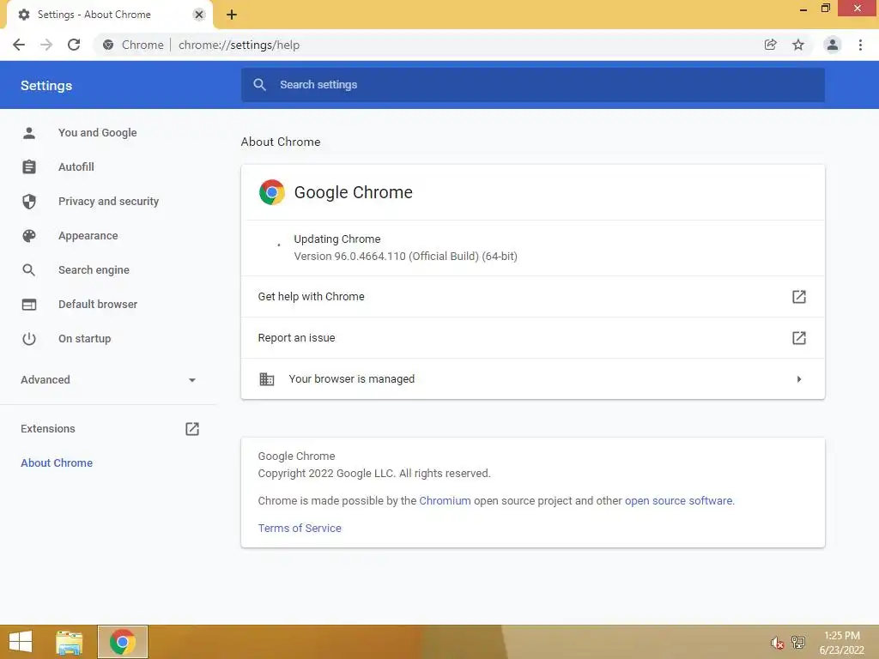This screenshot has height=659, width=879.
Task: Click the power icon beside On startup
Action: point(29,338)
